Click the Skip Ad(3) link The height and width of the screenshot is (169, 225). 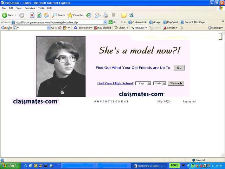pyautogui.click(x=164, y=101)
